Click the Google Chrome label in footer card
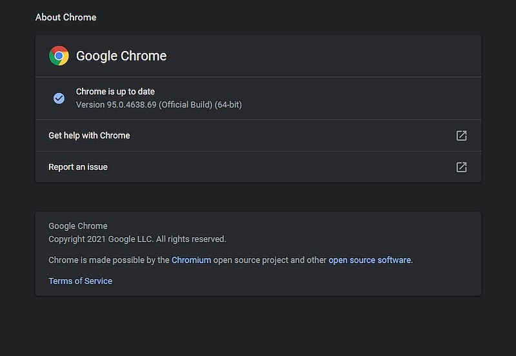Screen dimensions: 516x356 click(78, 226)
